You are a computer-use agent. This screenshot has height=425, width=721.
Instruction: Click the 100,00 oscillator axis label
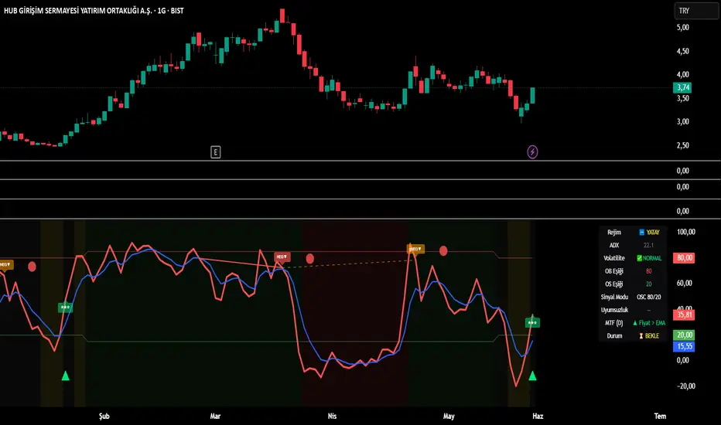685,232
